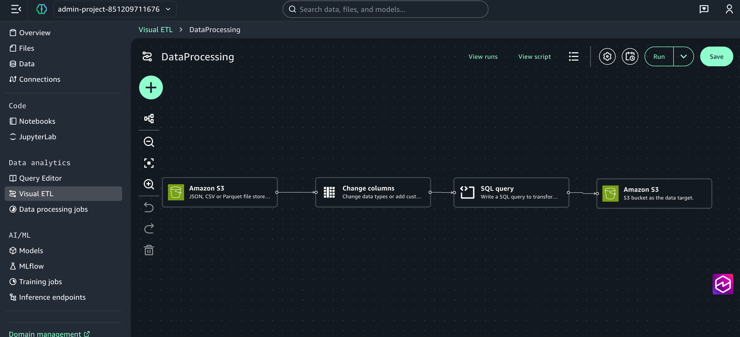
Task: Click the delete trash icon
Action: [x=149, y=250]
